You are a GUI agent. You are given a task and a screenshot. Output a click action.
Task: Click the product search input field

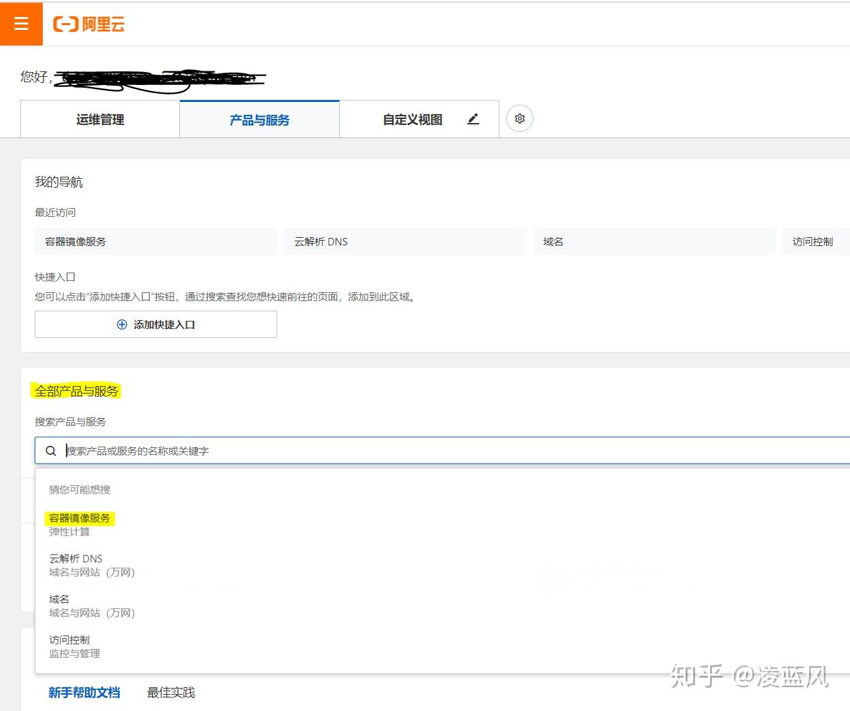(x=272, y=450)
